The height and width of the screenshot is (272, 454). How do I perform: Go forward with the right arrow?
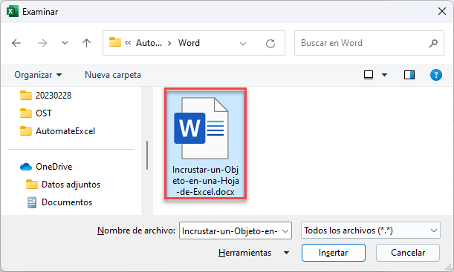tap(42, 43)
